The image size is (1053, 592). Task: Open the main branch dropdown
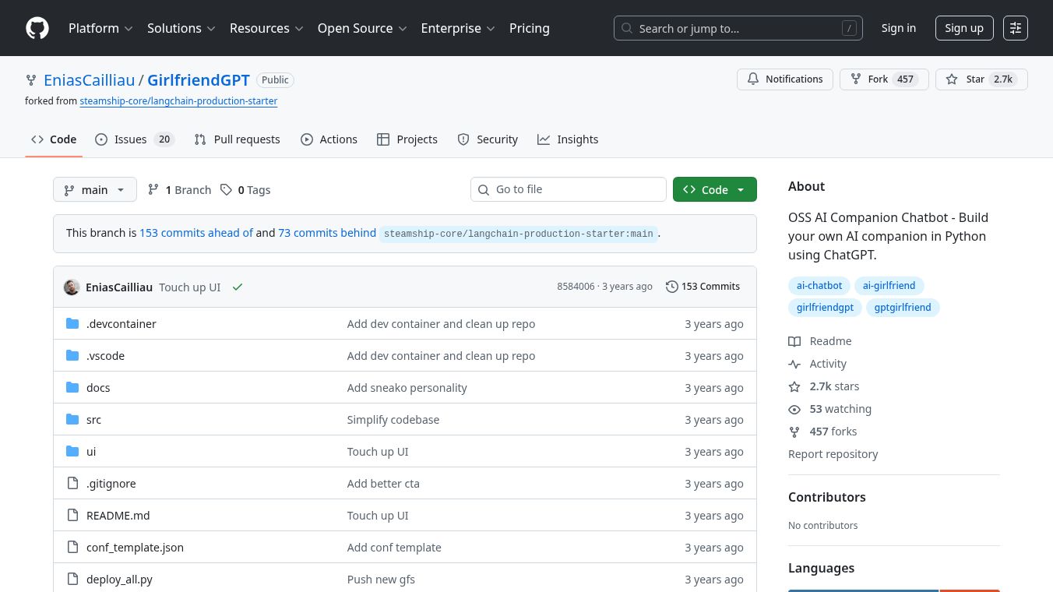[x=95, y=190]
